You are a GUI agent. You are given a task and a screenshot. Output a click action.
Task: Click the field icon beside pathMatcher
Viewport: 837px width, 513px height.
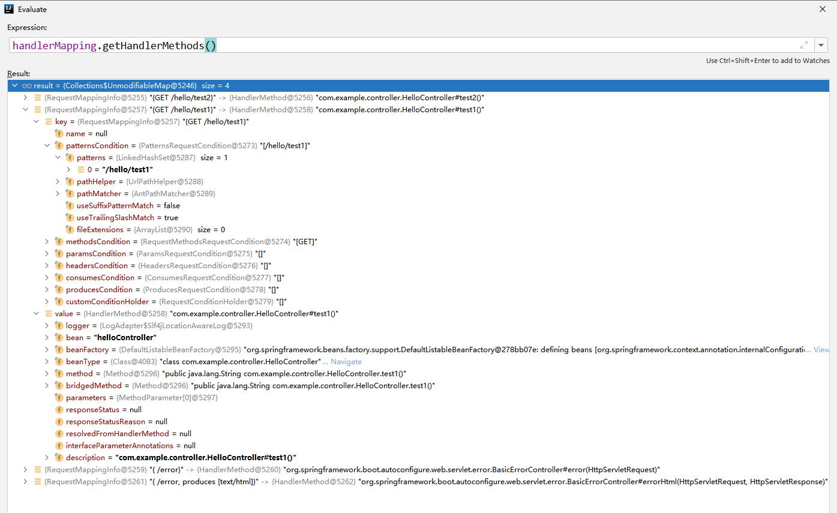70,194
